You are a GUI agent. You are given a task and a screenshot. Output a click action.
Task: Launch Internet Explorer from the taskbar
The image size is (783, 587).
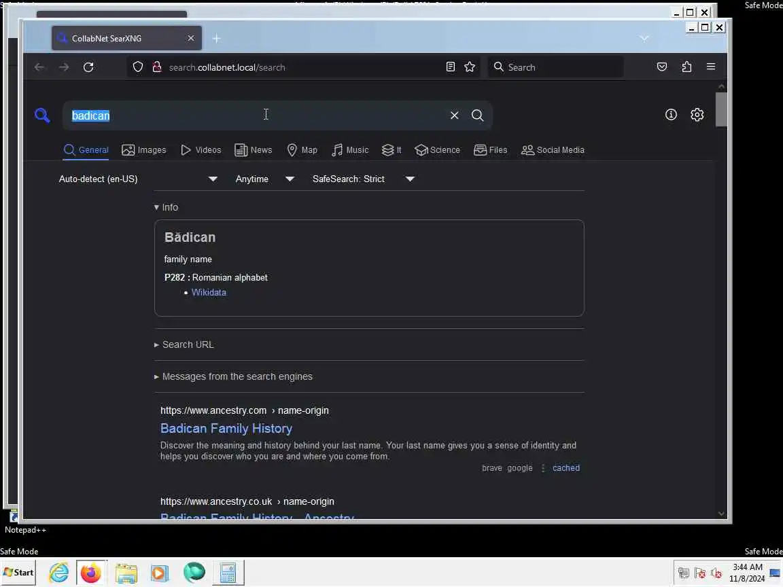click(59, 572)
